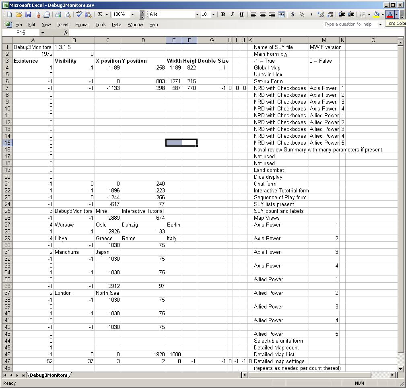Click the Permission icon next to Save
Viewport: 406px width, 388px height.
tap(37, 14)
